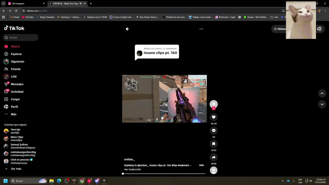Click the Buscar search field in TikTok

[x=21, y=38]
